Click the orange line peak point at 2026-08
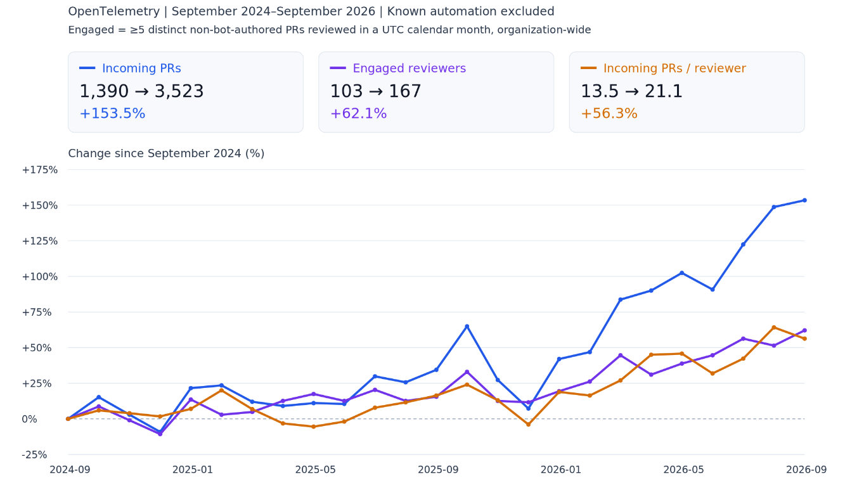Image resolution: width=864 pixels, height=490 pixels. [x=774, y=327]
